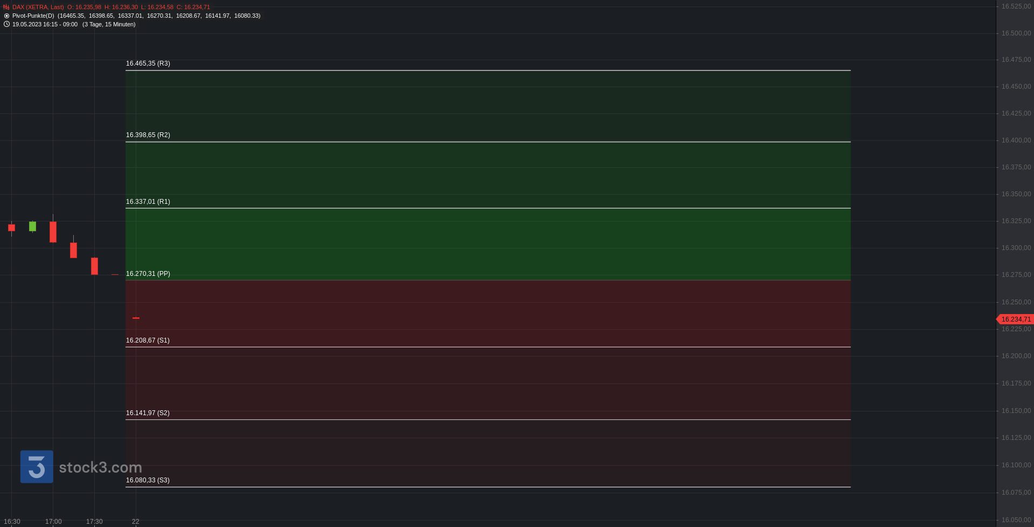This screenshot has height=527, width=1034.
Task: Click the green candlestick in the chart
Action: click(x=32, y=226)
